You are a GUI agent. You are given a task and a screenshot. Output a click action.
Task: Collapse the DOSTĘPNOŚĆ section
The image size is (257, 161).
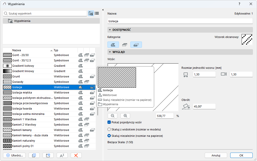110,30
